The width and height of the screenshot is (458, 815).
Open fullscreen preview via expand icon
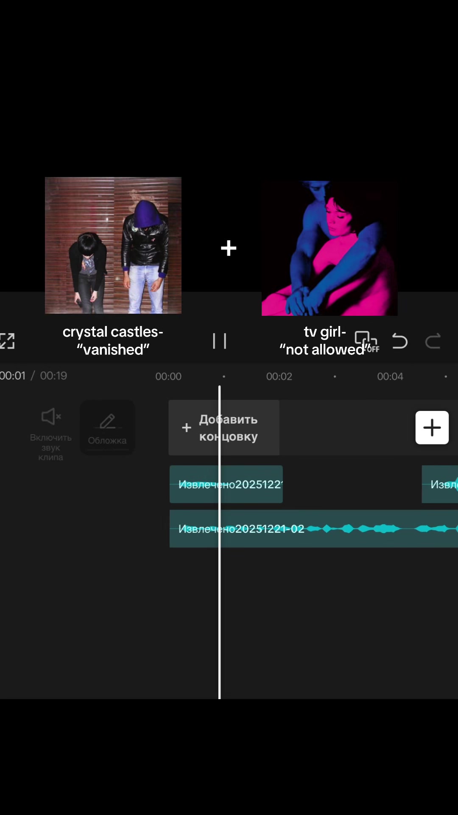7,341
